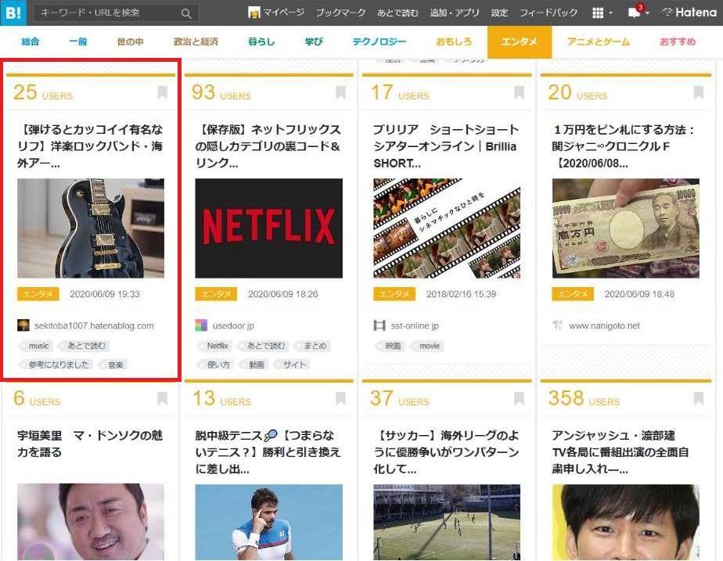Viewport: 723px width, 561px height.
Task: Switch to the 総合 category tab
Action: 30,41
